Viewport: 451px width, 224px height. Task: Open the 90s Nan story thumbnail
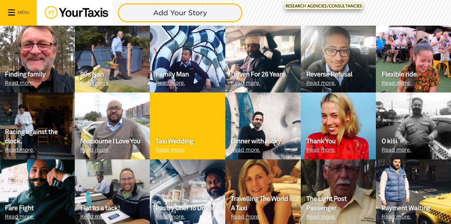click(x=112, y=59)
